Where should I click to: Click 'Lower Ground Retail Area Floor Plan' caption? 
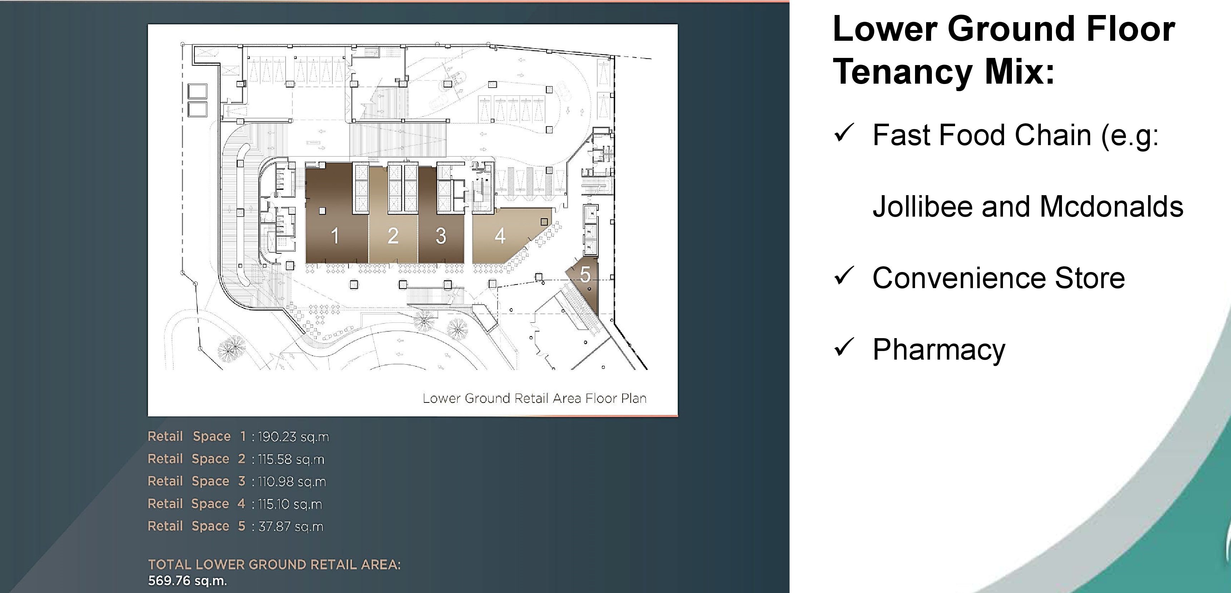coord(534,399)
